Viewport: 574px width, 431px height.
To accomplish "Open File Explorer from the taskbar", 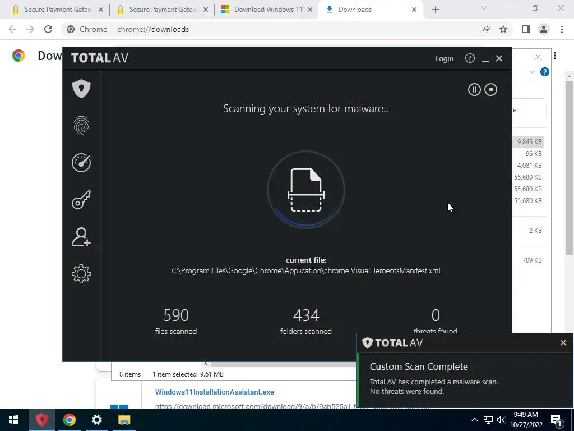I will click(x=124, y=420).
